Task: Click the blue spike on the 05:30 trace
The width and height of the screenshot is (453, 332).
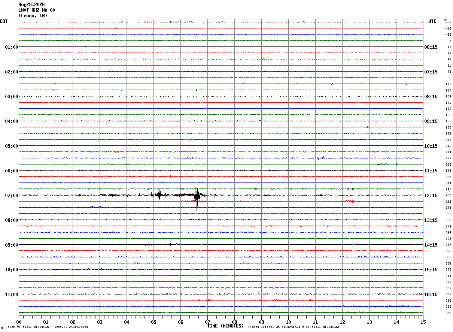Action: pos(320,159)
